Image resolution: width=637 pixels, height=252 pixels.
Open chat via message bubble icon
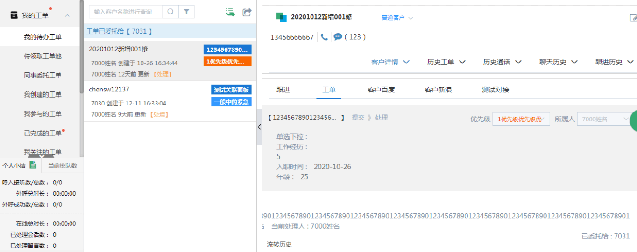click(x=338, y=37)
